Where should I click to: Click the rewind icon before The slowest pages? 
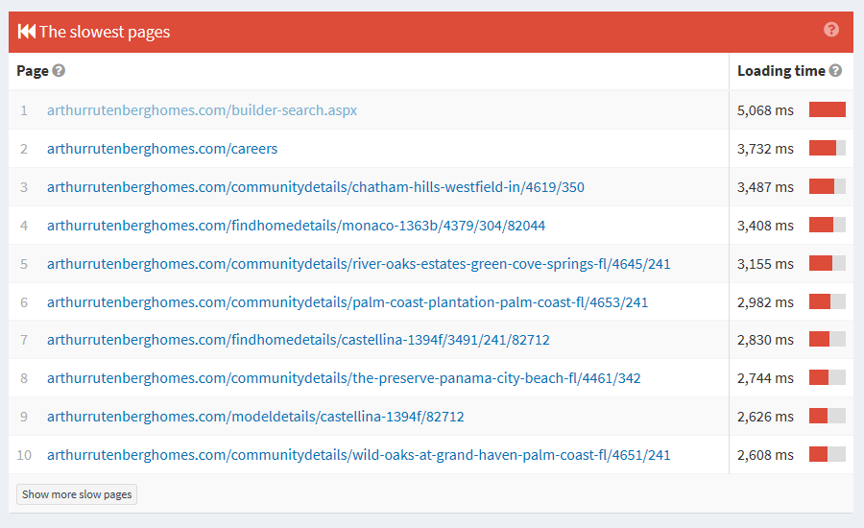pos(26,32)
